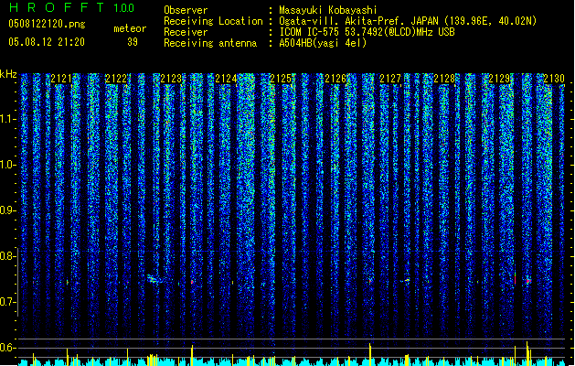Click the 1.0 frequency axis label

point(8,165)
